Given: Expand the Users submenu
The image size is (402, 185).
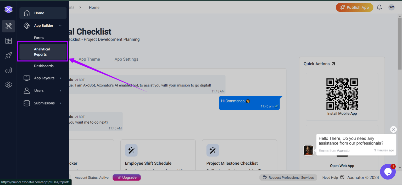Looking at the screenshot, I should [x=60, y=91].
